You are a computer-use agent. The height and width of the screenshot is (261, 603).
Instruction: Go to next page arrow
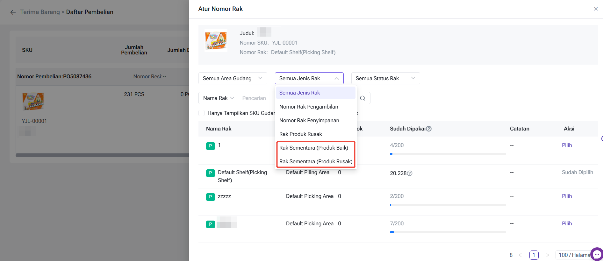(548, 255)
